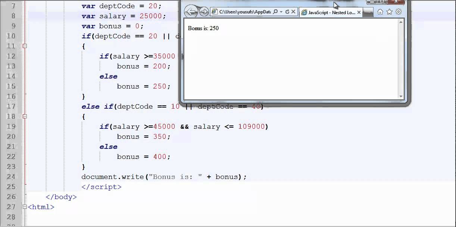The height and width of the screenshot is (227, 456).
Task: Click 'else if' keyword on line 17
Action: (x=97, y=106)
